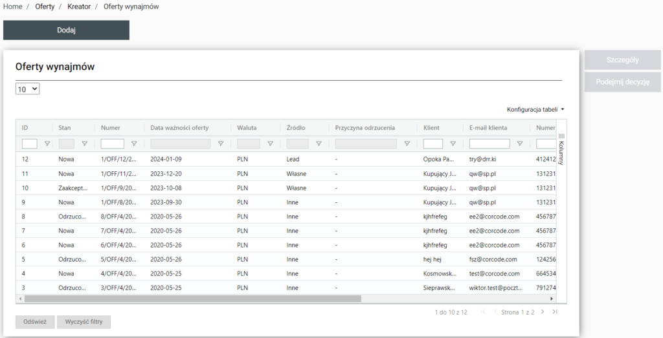Click the Numer column filter funnel
Image resolution: width=663 pixels, height=338 pixels.
click(134, 144)
